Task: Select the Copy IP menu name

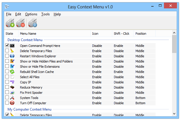Action: pyautogui.click(x=25, y=82)
